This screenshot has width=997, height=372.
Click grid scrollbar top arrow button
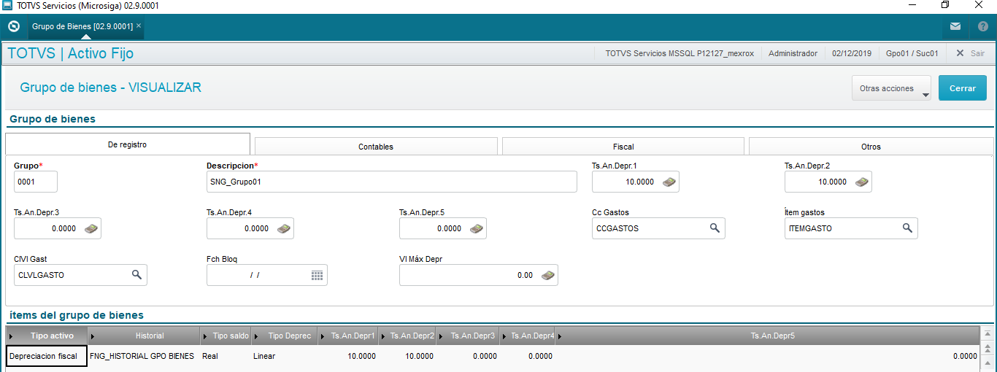[x=988, y=332]
